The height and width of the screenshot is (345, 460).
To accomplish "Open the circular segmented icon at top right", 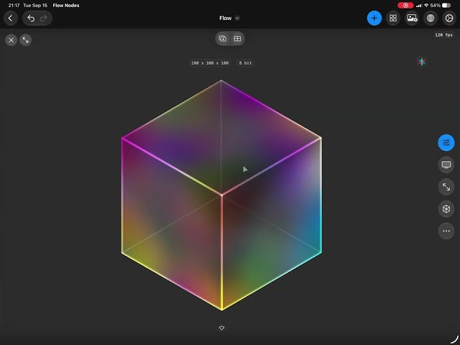I will coord(448,18).
